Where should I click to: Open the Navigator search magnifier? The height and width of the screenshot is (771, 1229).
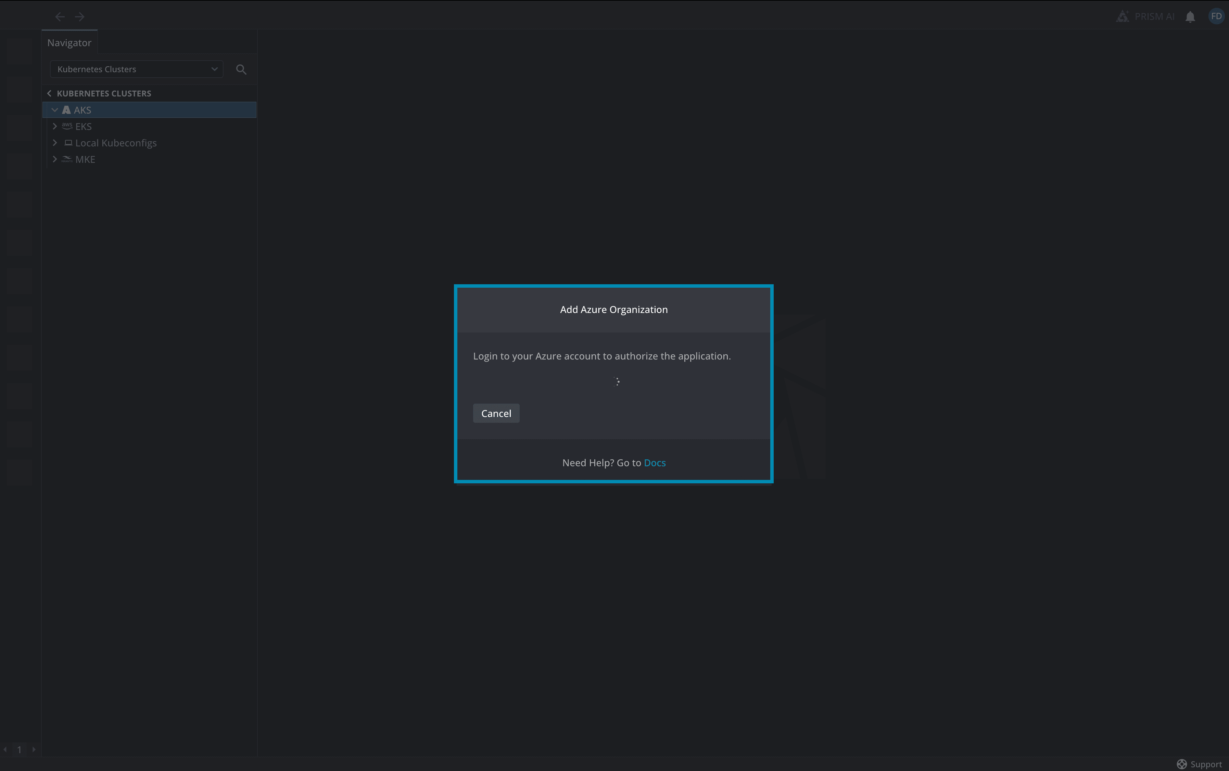tap(241, 69)
